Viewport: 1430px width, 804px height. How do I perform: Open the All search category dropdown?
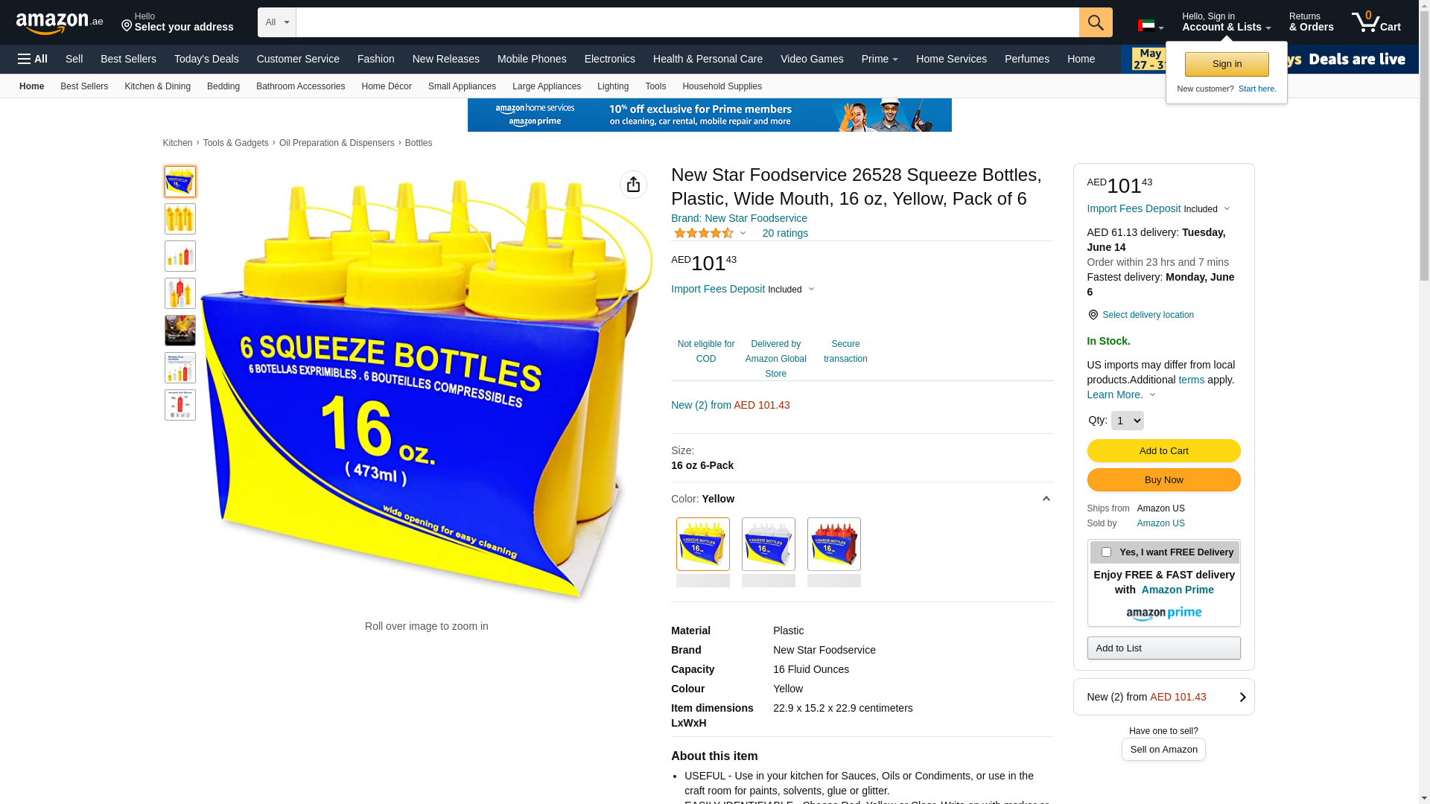(x=277, y=22)
